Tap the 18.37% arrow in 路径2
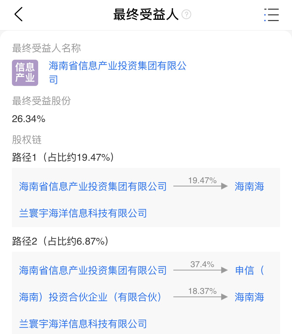 [201, 296]
